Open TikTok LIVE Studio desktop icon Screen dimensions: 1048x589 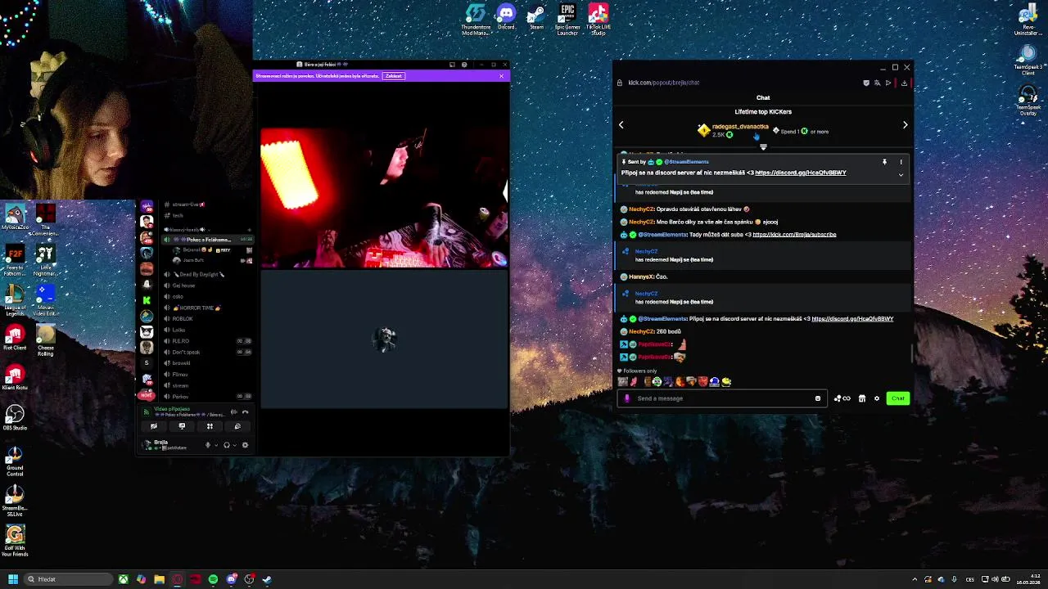598,20
